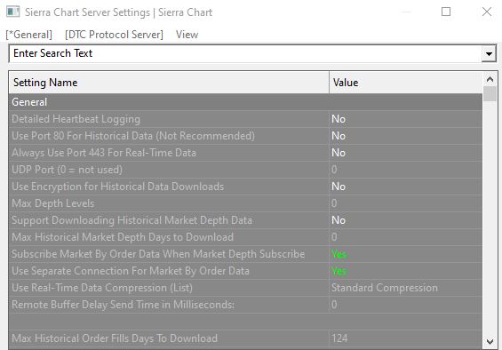502x350 pixels.
Task: Select 'Max Historical Order Fills Days To Download' name
Action: (115, 338)
